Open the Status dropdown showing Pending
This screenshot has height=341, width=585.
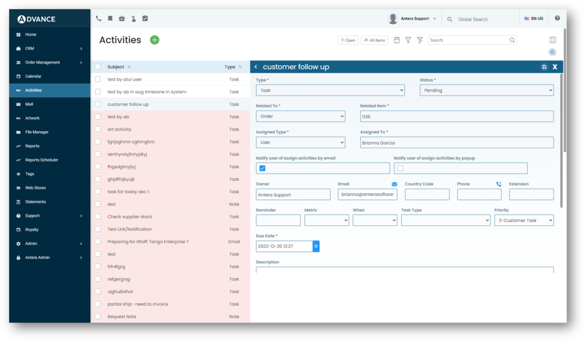click(x=487, y=90)
